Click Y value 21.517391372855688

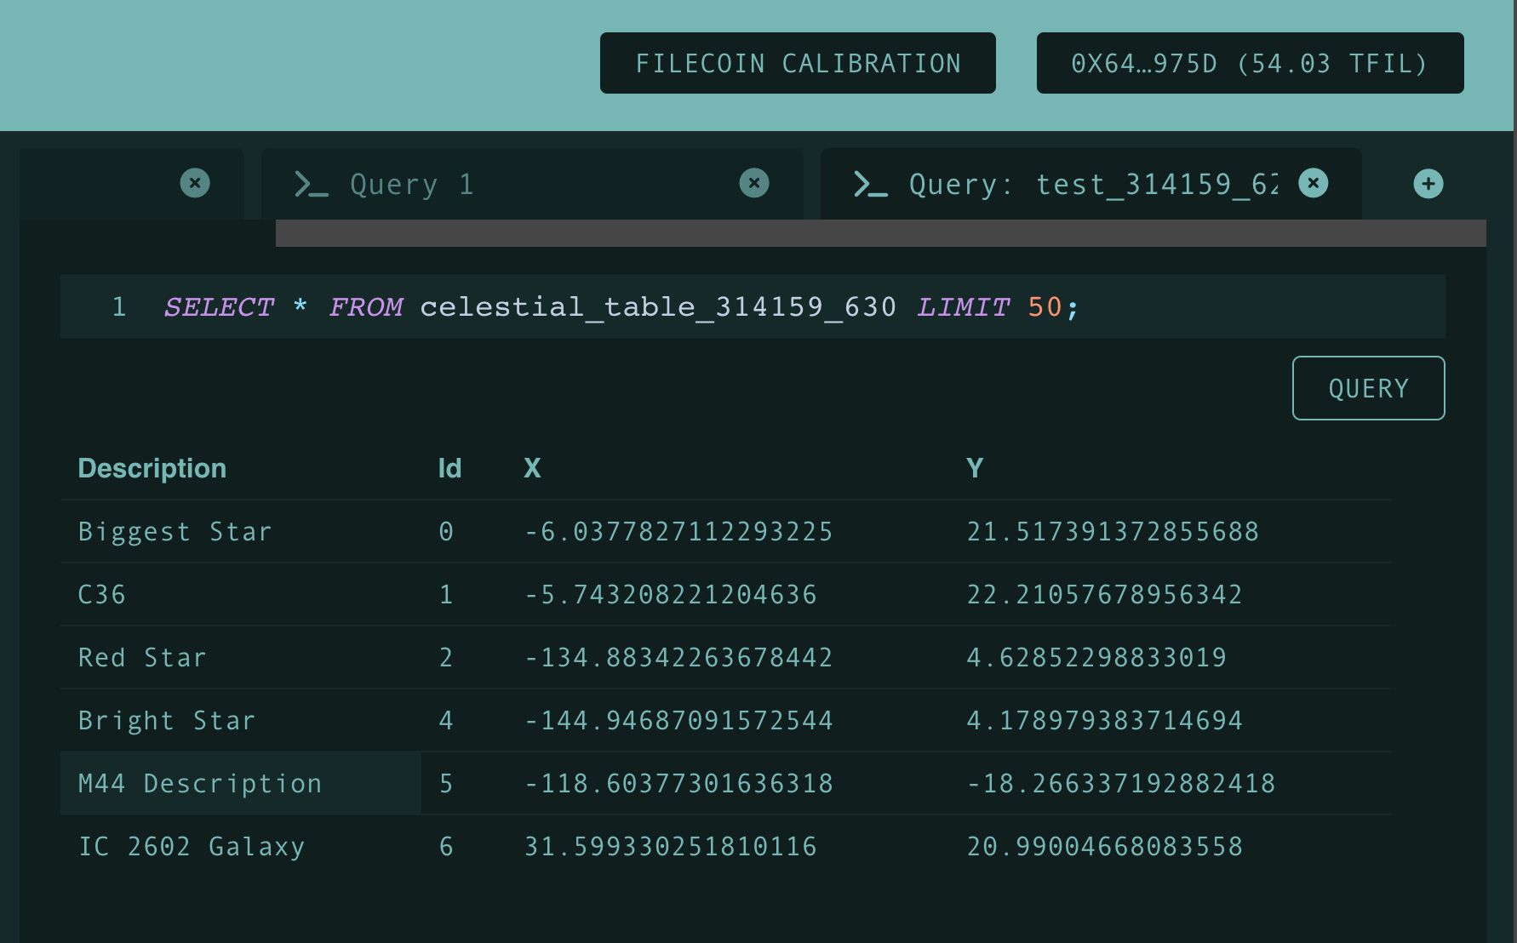click(x=1113, y=532)
